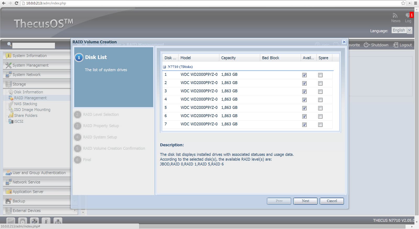Click the search magnifier icon
The height and width of the screenshot is (229, 419).
pos(9,44)
